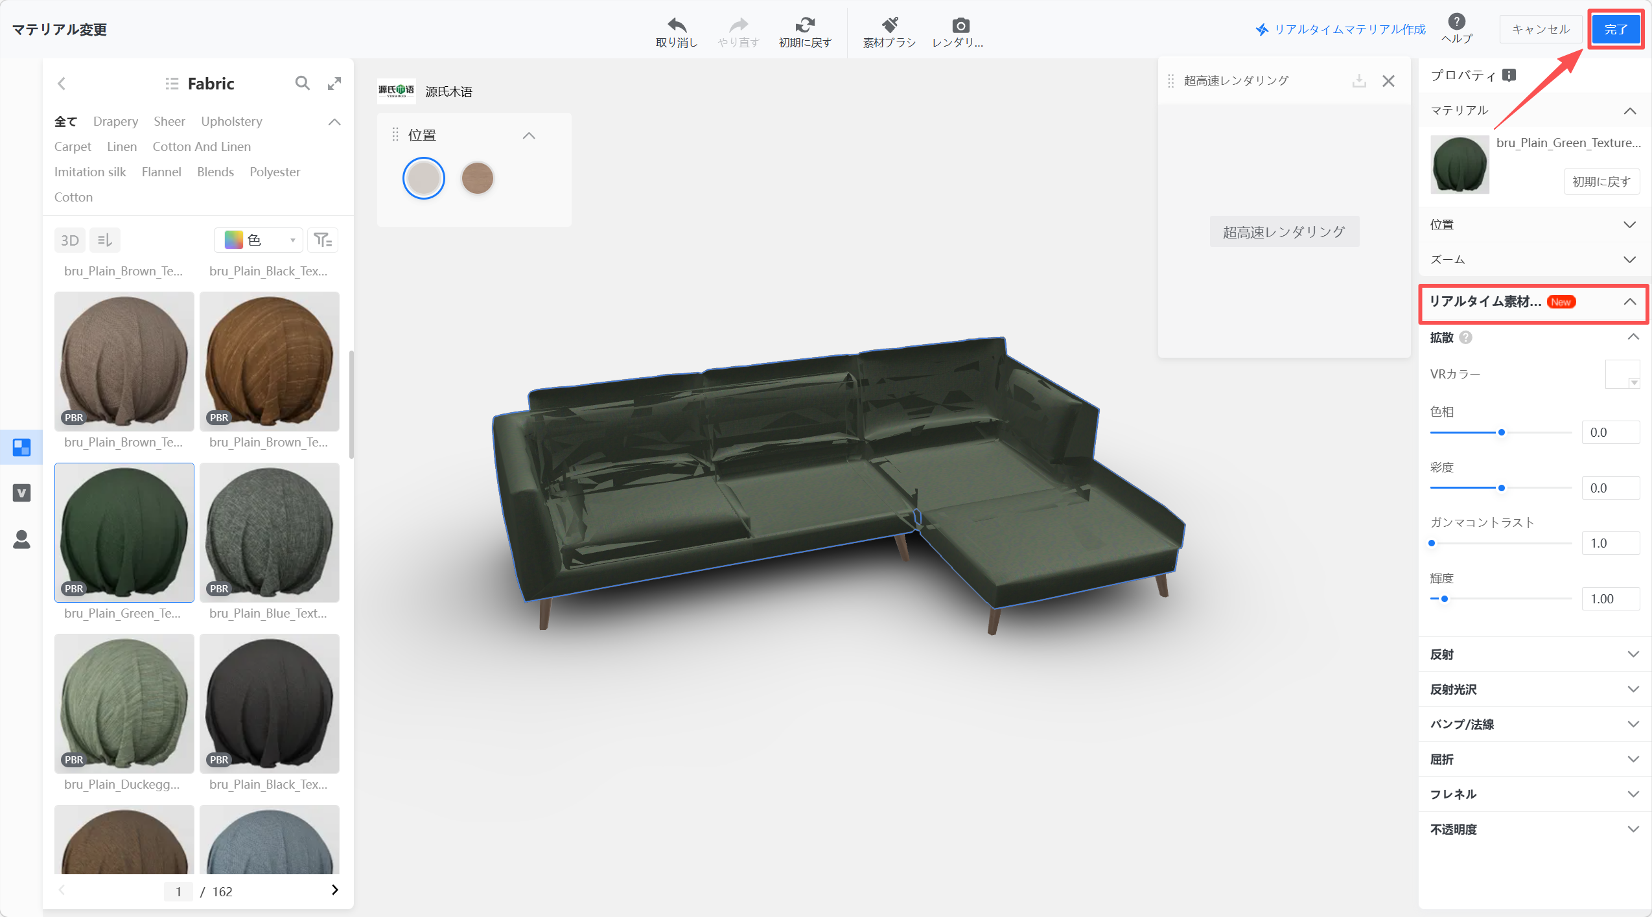Select the bru_Plain_Duckegg fabric thumbnail
1652x917 pixels.
[124, 704]
